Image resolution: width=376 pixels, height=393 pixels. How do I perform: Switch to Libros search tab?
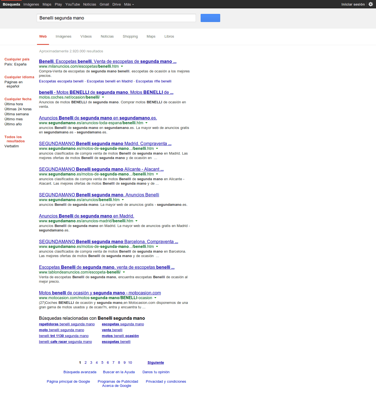(x=169, y=36)
